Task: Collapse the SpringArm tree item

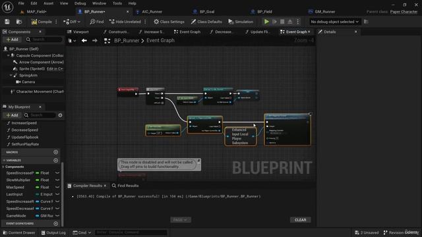Action: [11, 75]
